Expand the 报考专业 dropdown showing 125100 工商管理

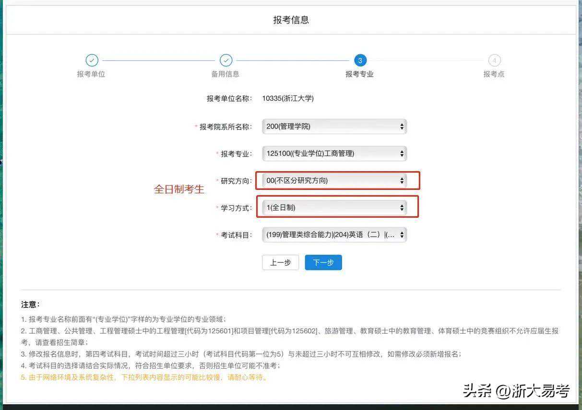pos(334,153)
